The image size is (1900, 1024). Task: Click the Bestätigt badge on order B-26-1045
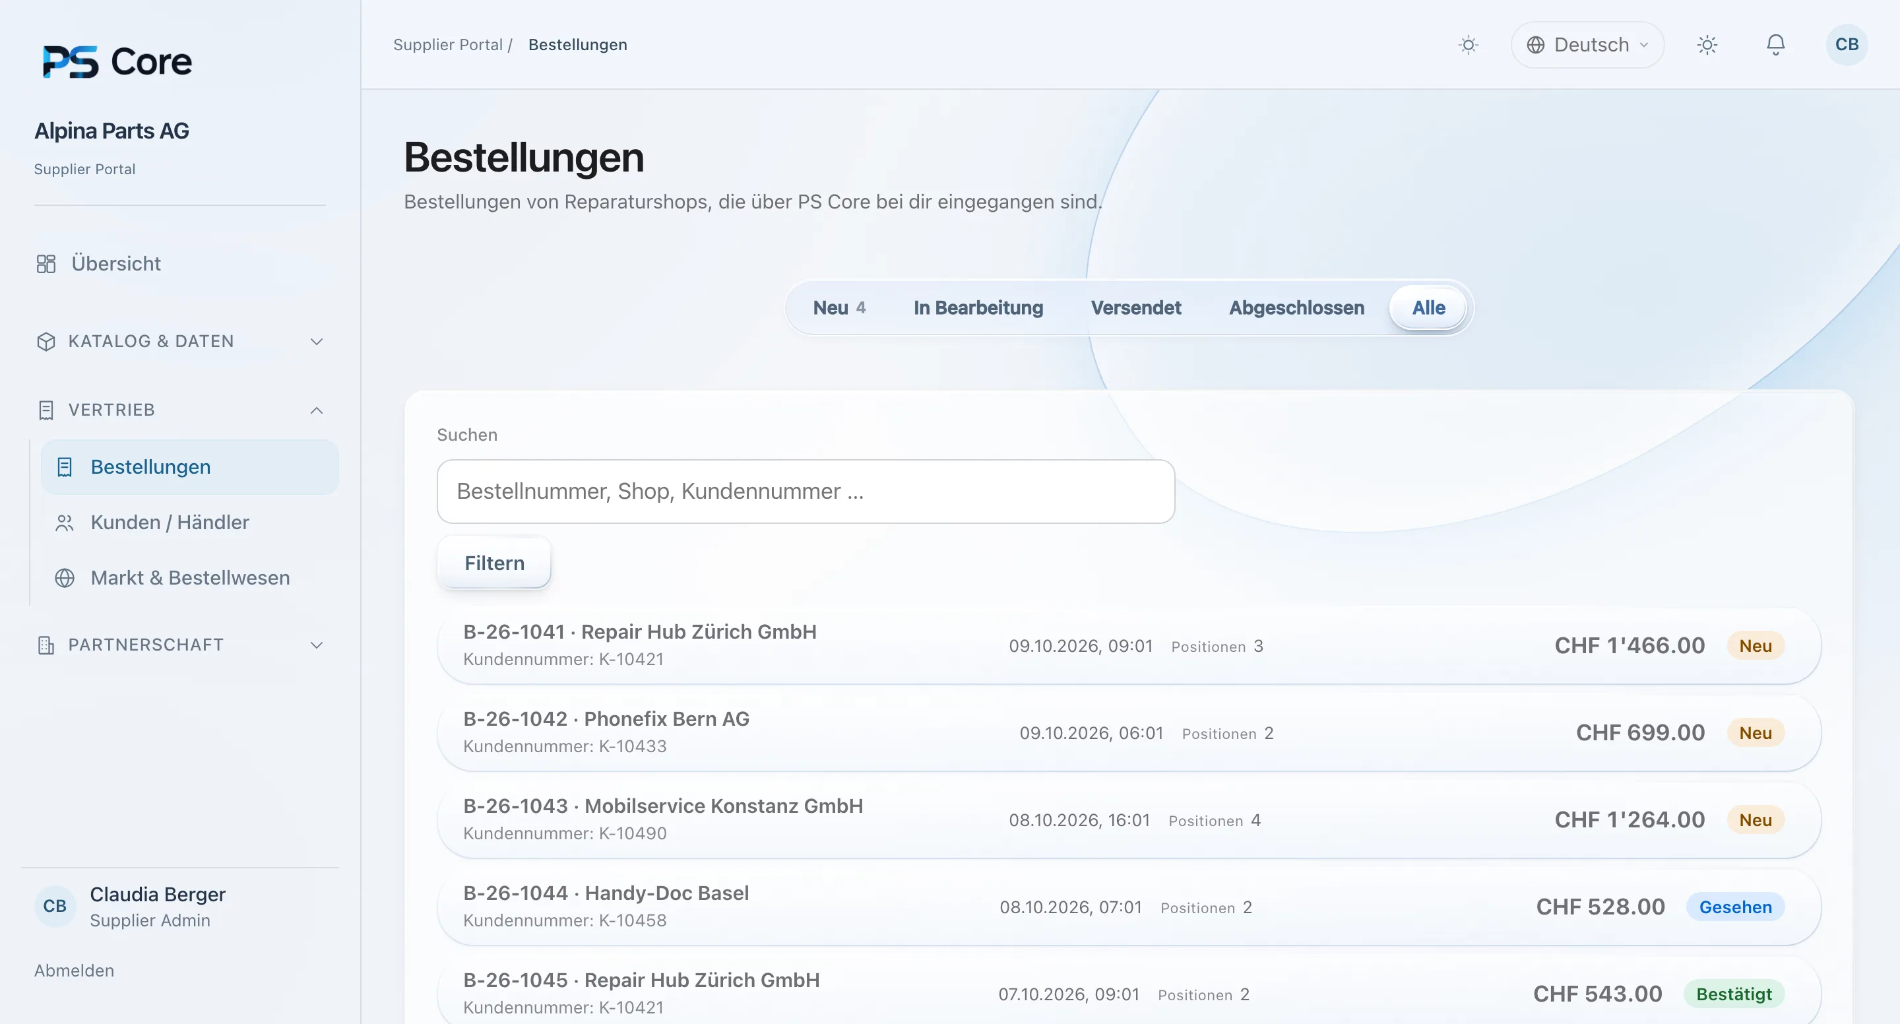tap(1733, 994)
